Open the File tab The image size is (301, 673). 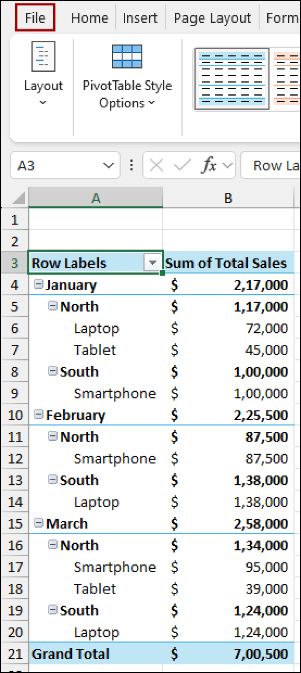tap(35, 18)
